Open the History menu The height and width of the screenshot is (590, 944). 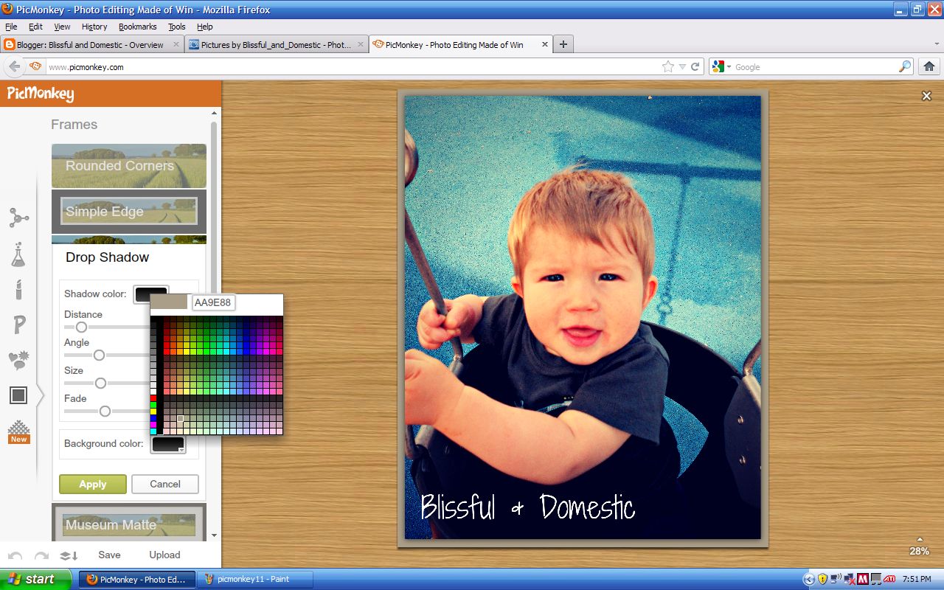click(x=94, y=27)
